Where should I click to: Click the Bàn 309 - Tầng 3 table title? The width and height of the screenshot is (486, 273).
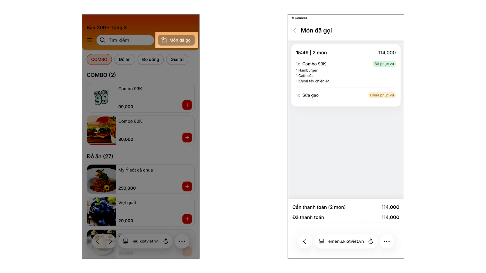coord(107,28)
